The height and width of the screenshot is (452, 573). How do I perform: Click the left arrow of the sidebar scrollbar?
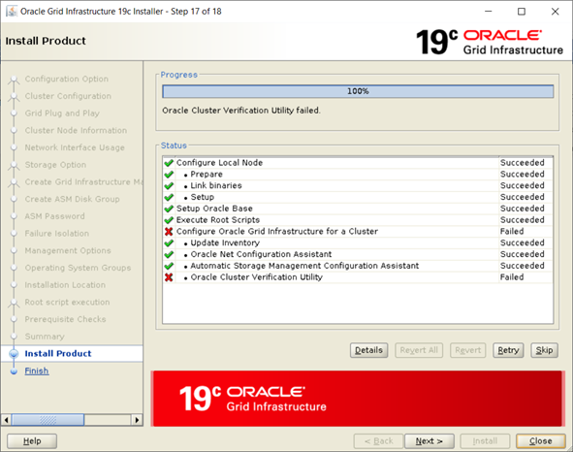coord(6,420)
